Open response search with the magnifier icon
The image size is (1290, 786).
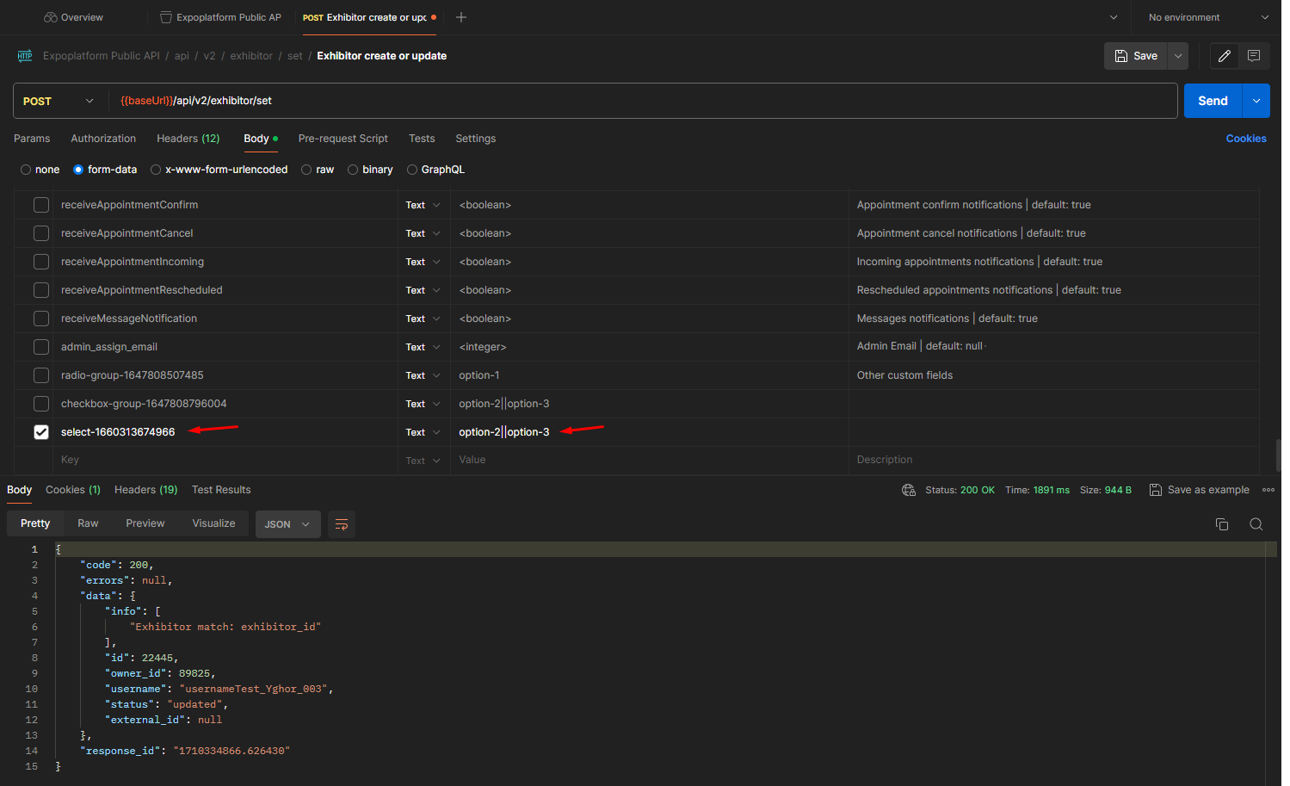tap(1256, 523)
